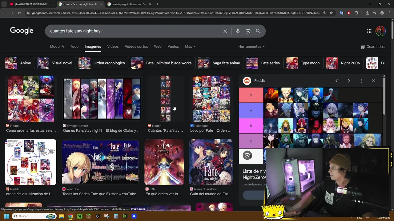Open YouTube 'Todas las Series Fate' thumbnail
The width and height of the screenshot is (394, 221).
point(100,162)
